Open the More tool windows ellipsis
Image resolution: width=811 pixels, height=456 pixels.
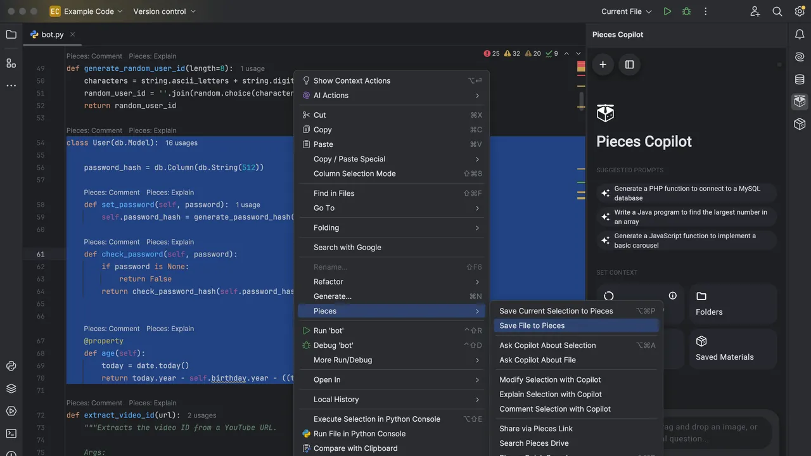pyautogui.click(x=11, y=85)
